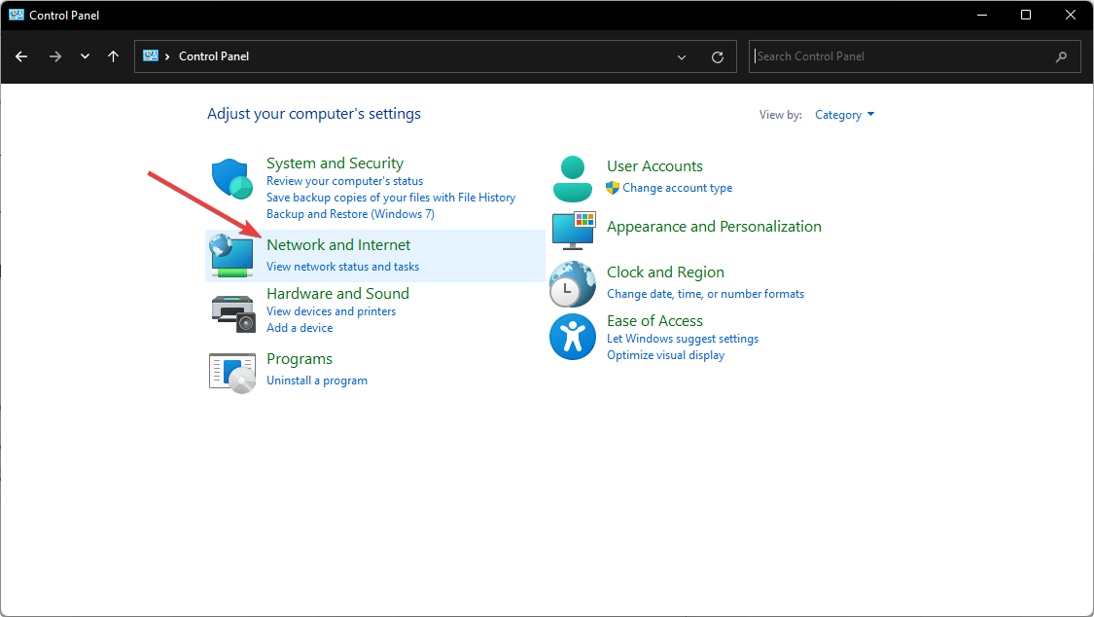Click View devices and printers link

[332, 311]
